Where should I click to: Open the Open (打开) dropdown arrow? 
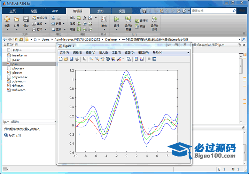[x=16, y=29]
